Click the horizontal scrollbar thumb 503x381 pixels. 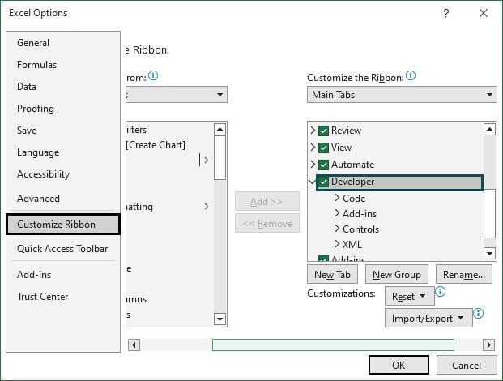click(x=333, y=345)
